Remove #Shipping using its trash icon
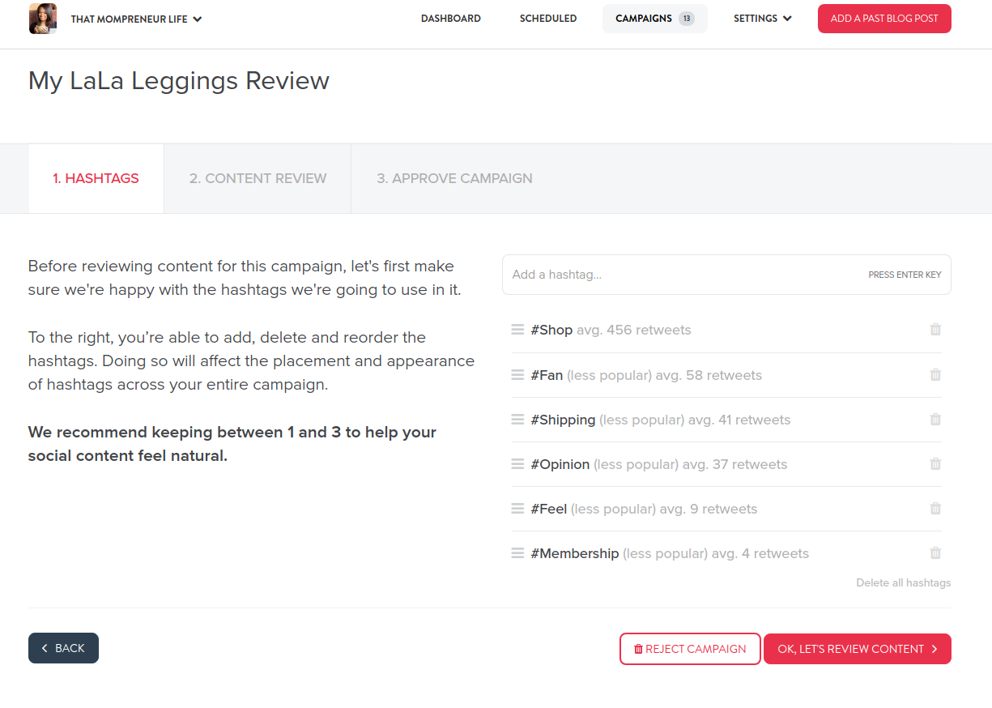992x708 pixels. pyautogui.click(x=935, y=420)
